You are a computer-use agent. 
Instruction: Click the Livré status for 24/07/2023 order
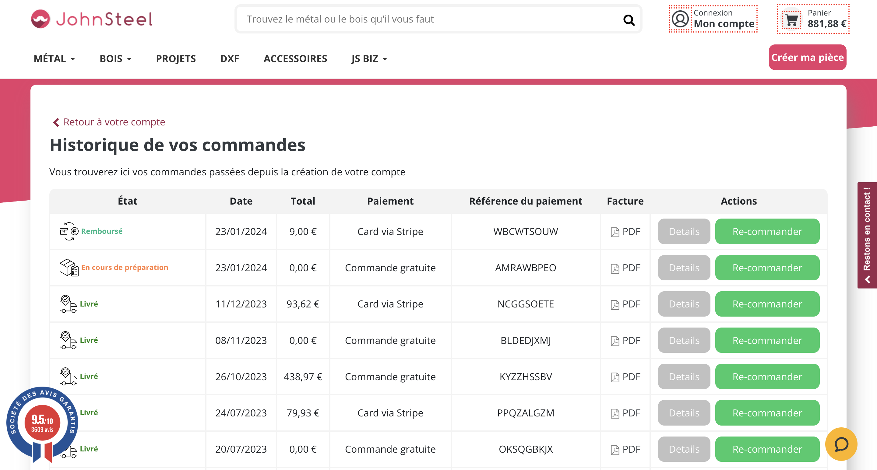pyautogui.click(x=89, y=412)
